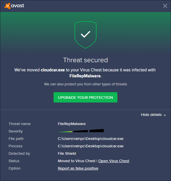Report the detection as false positive
The image size is (171, 181).
78,168
